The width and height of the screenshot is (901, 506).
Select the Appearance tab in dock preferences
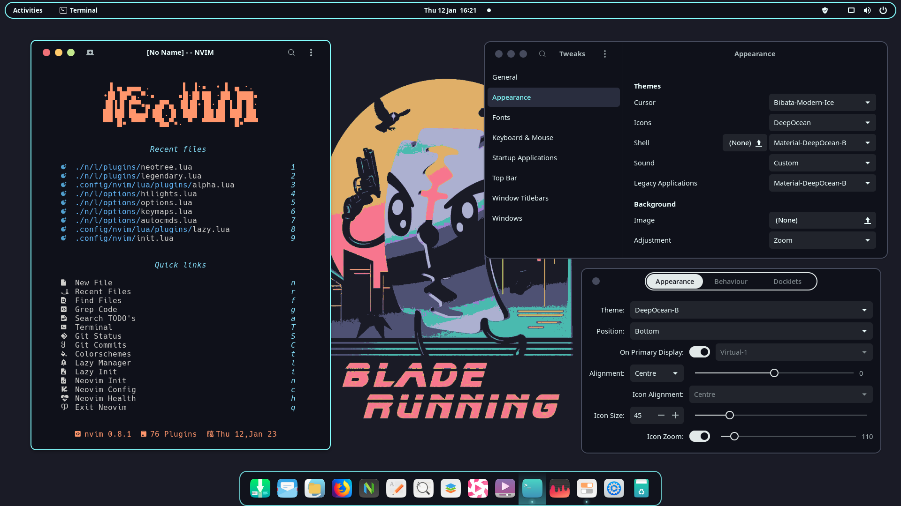point(674,282)
